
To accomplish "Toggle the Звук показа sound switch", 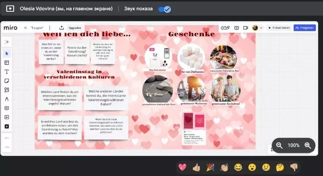I will tap(165, 9).
